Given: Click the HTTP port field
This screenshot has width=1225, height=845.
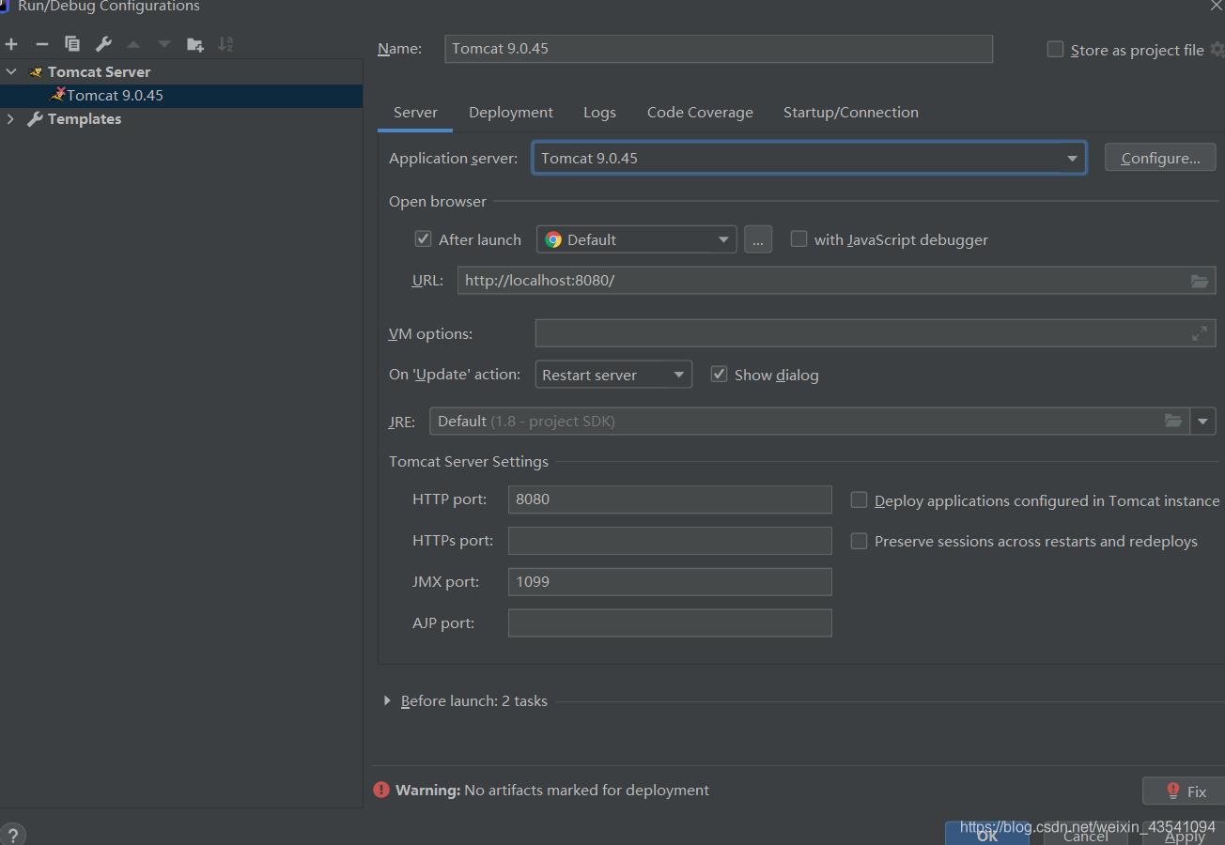Looking at the screenshot, I should 670,499.
